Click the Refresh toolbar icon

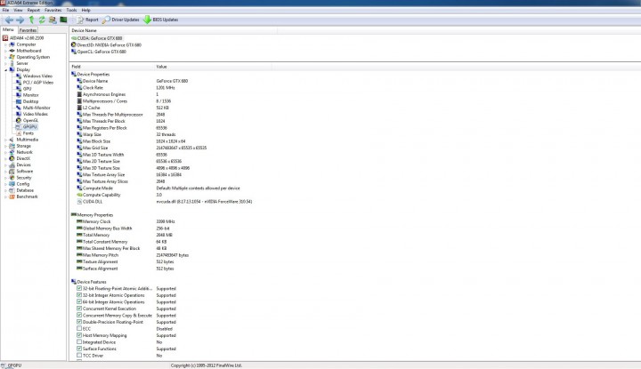[42, 20]
